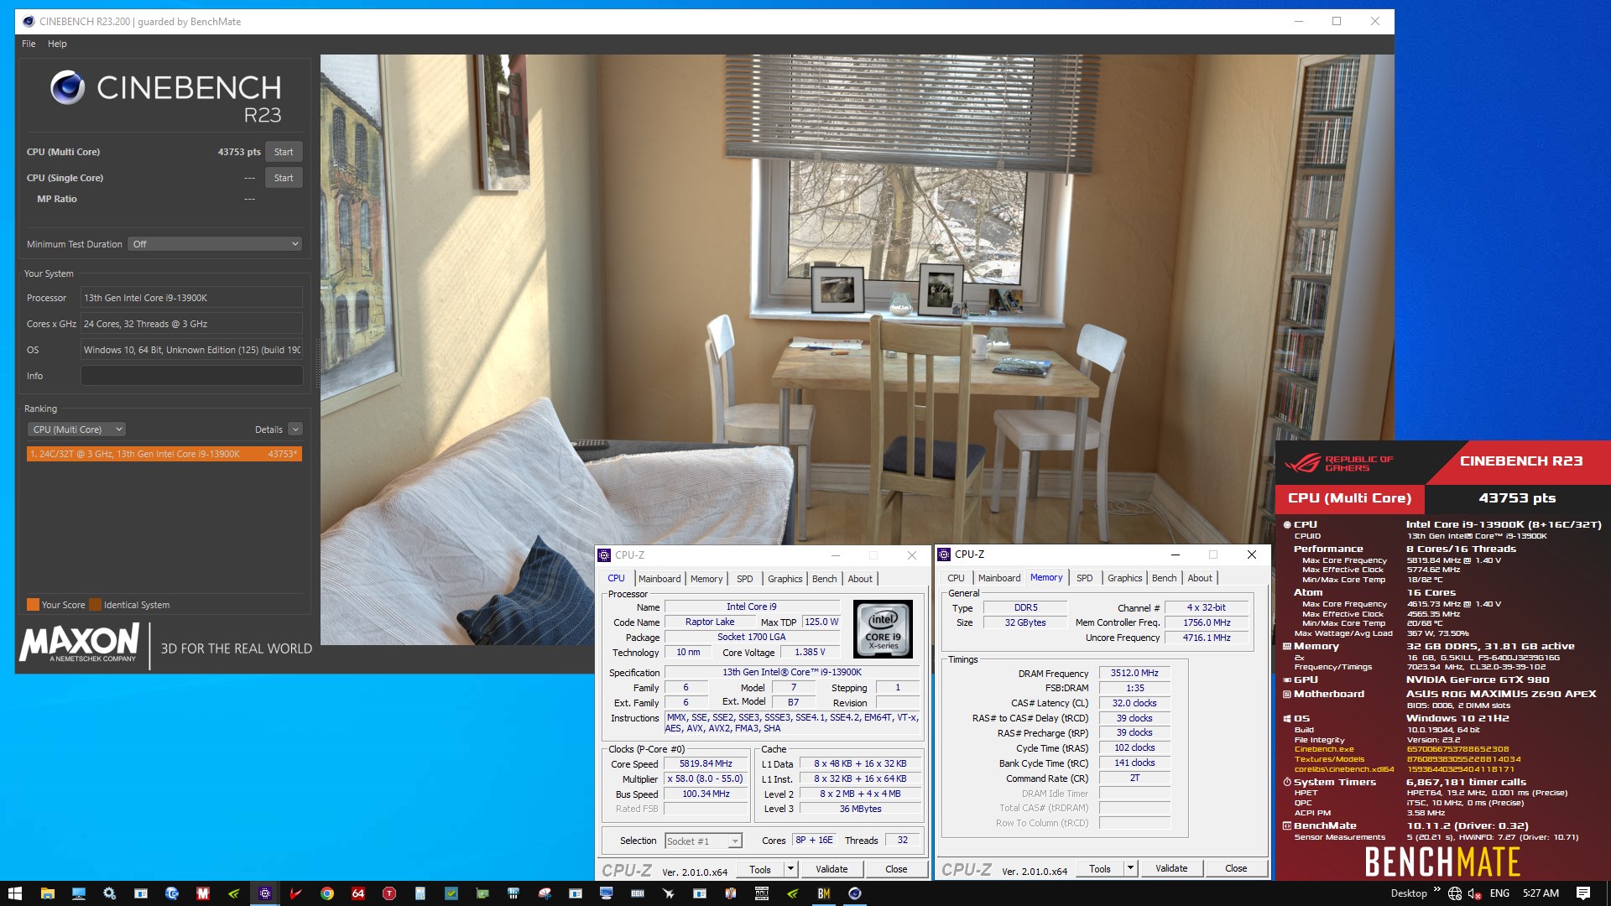Open About tab in left CPU-Z window
This screenshot has height=906, width=1611.
click(860, 579)
